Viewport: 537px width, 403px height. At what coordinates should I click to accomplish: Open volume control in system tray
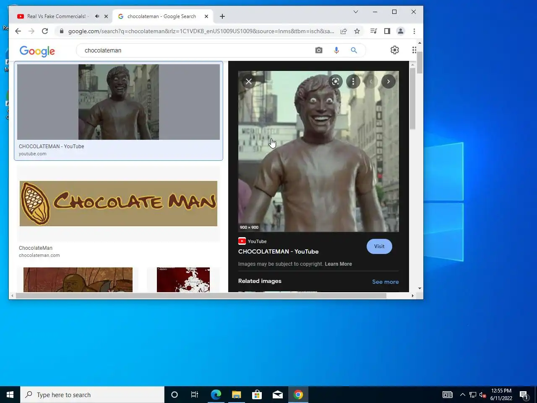click(482, 395)
